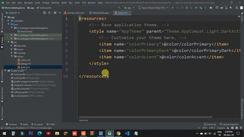
Task: Open the AVD Manager icon
Action: pyautogui.click(x=226, y=8)
